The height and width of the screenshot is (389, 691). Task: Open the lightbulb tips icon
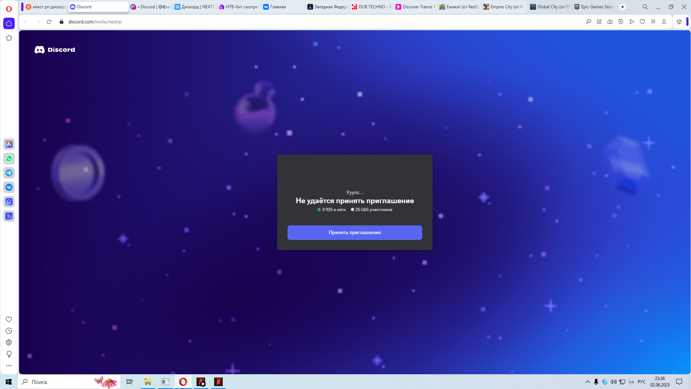pyautogui.click(x=9, y=354)
